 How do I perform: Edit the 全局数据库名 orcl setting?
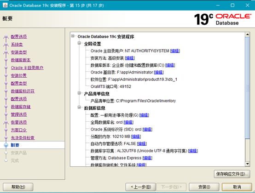(x=128, y=122)
